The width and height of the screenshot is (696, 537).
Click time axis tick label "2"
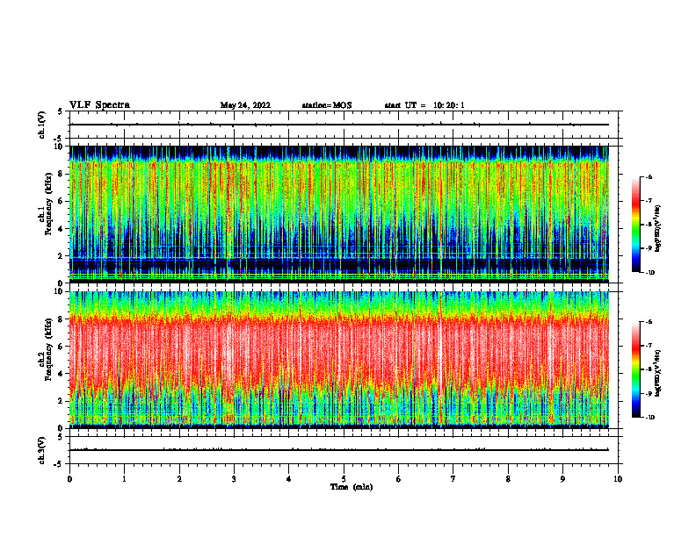click(x=179, y=479)
